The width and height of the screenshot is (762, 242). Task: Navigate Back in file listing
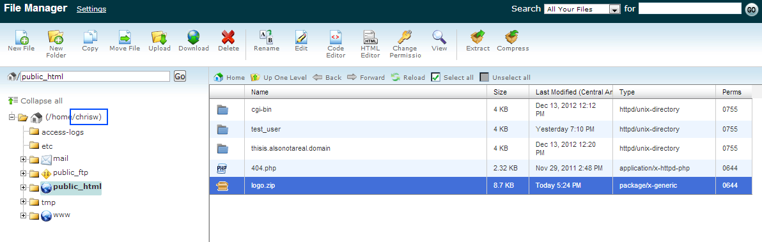(x=327, y=78)
